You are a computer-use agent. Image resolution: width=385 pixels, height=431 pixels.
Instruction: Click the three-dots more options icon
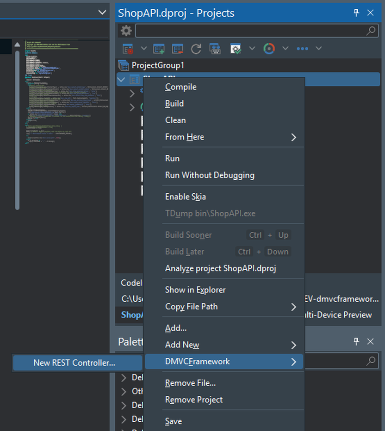coord(303,49)
